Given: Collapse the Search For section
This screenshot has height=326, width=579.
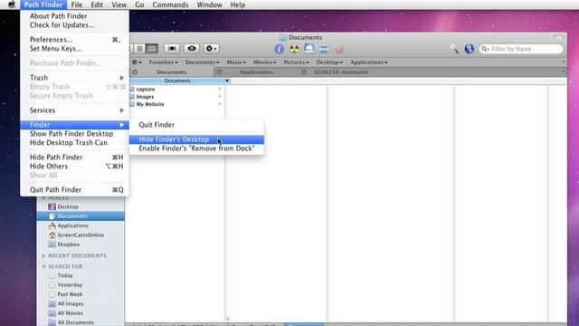Looking at the screenshot, I should click(x=43, y=266).
